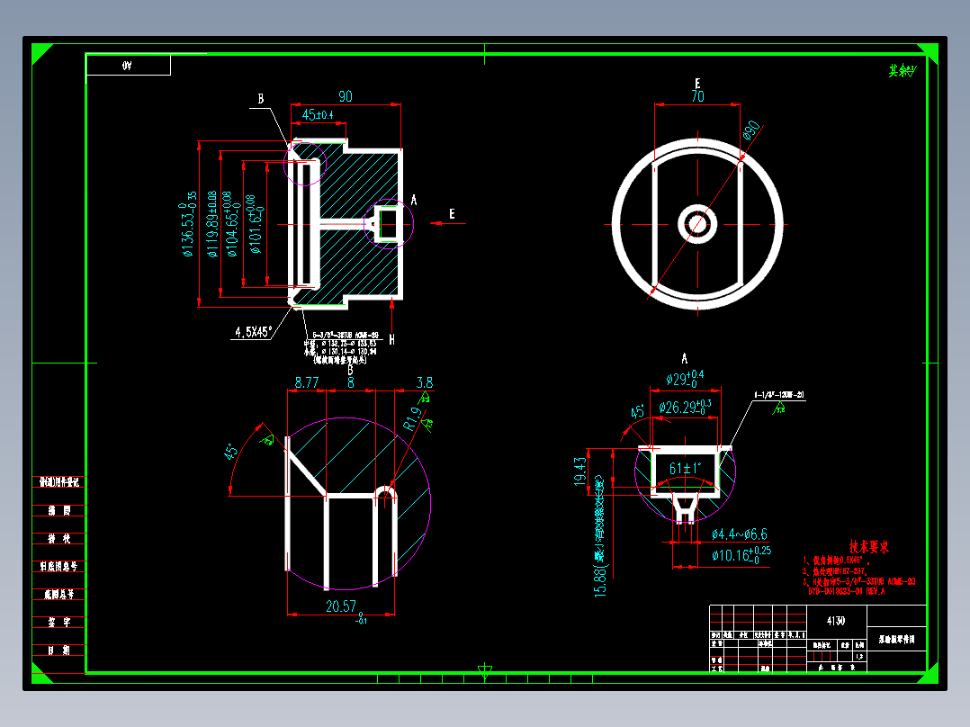Click the B leader label near section view

pyautogui.click(x=260, y=99)
